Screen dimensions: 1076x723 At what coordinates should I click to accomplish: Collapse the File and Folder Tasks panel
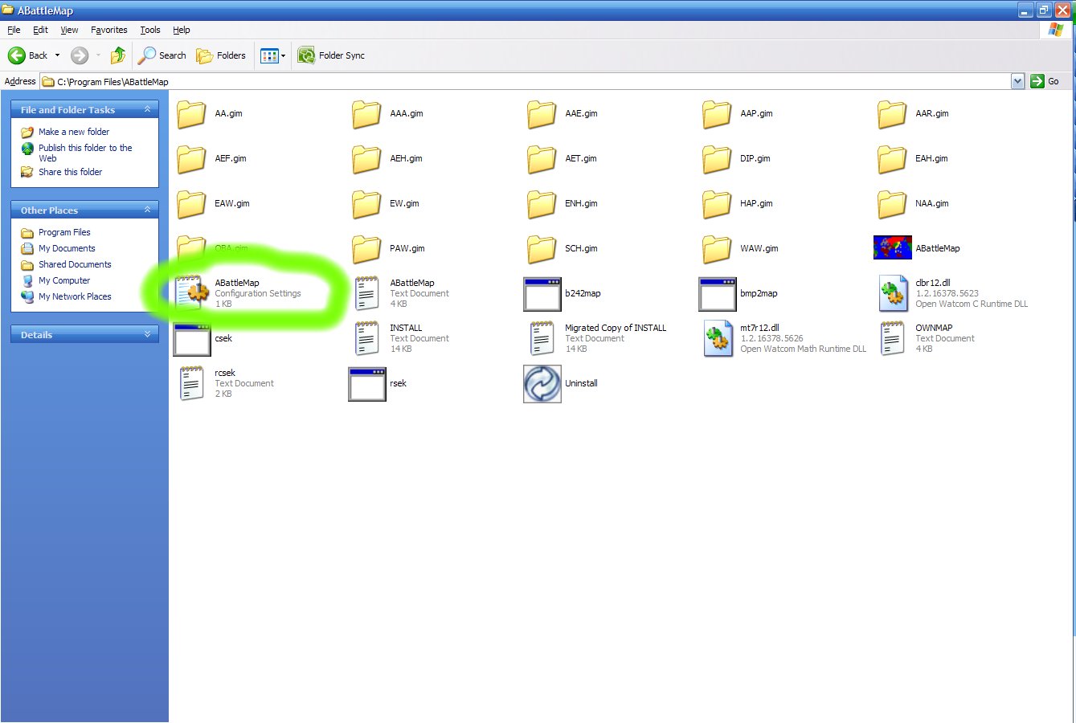(x=147, y=109)
